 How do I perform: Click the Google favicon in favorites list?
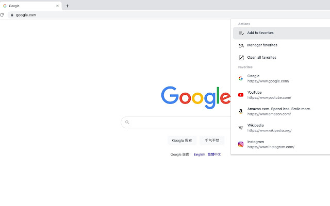tap(241, 79)
